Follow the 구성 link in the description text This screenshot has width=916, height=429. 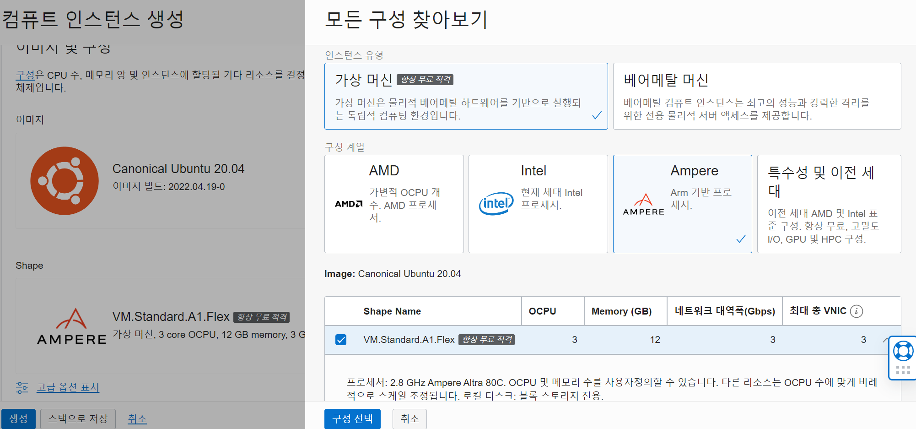(26, 75)
